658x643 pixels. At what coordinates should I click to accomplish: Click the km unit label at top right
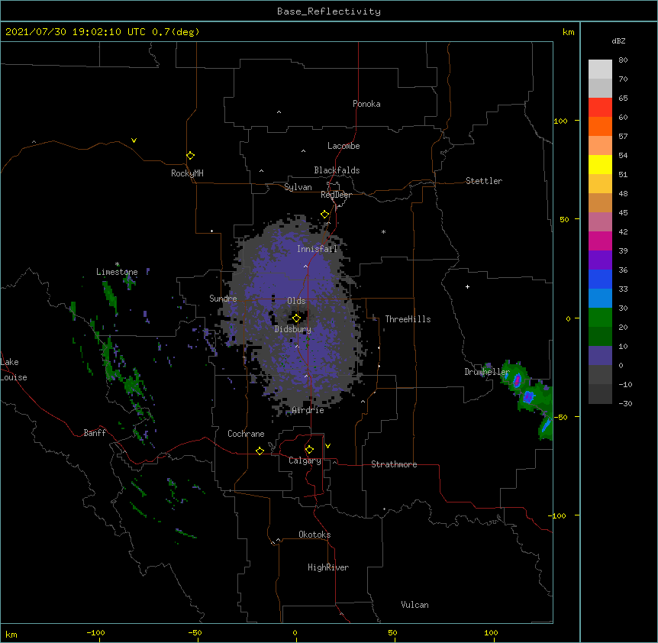[x=568, y=32]
